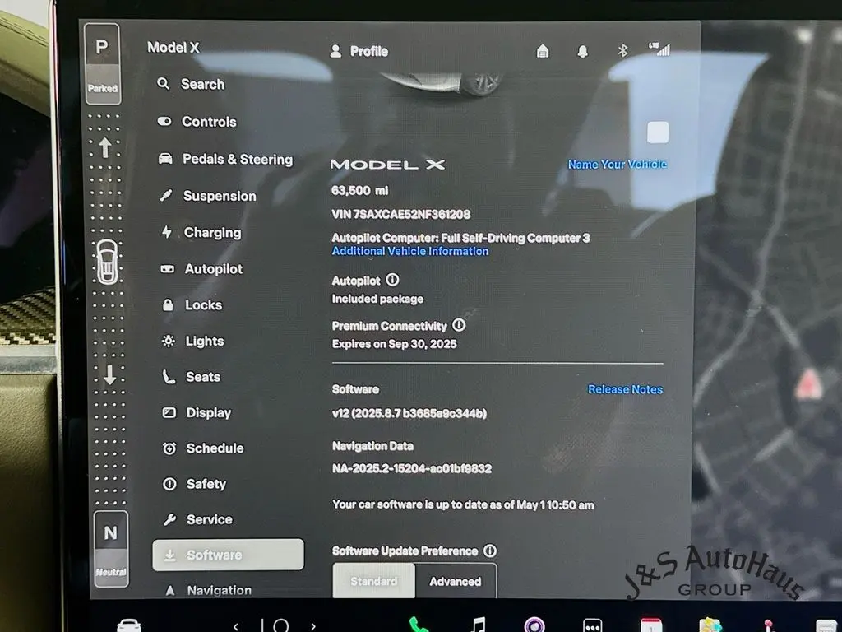Open Additional Vehicle Information link

tap(410, 251)
